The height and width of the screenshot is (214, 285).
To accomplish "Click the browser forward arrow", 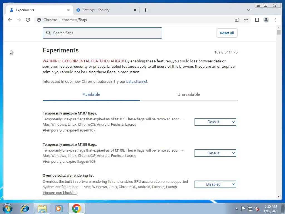I will (x=19, y=20).
